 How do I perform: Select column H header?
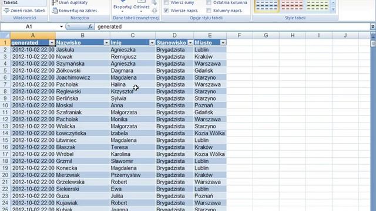[x=293, y=35]
